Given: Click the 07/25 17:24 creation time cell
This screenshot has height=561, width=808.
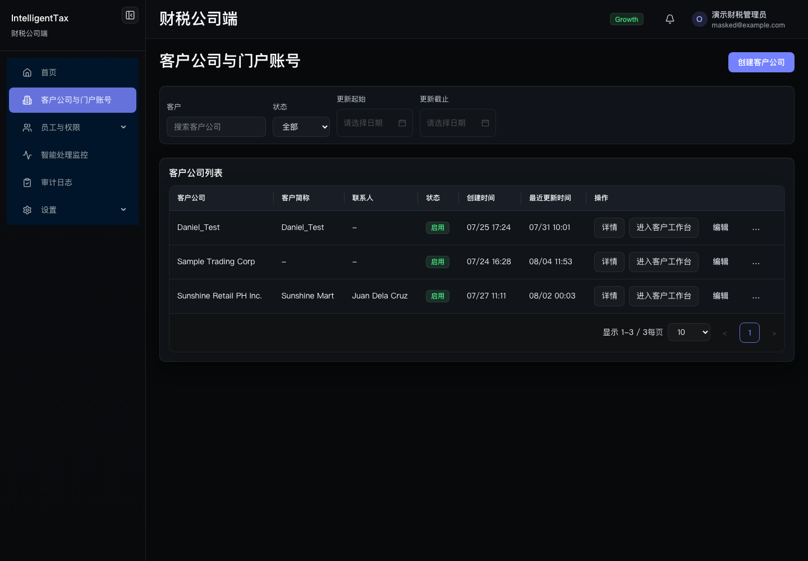Looking at the screenshot, I should pyautogui.click(x=489, y=227).
